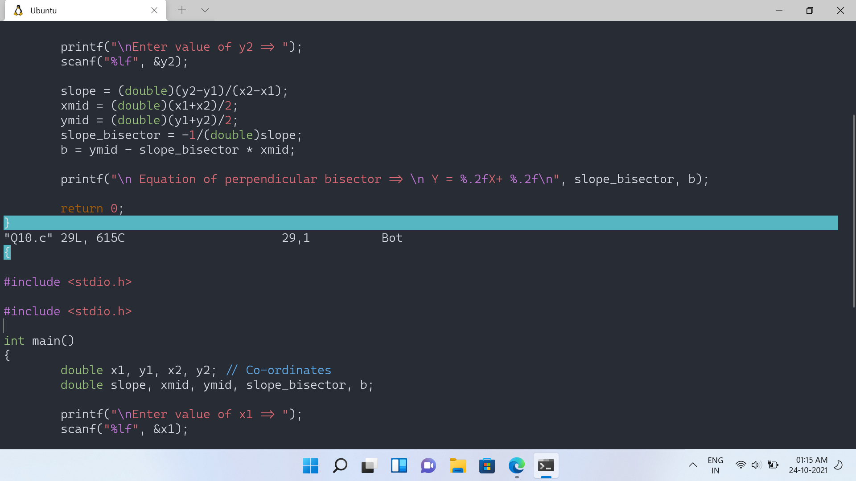Open the Widgets panel

click(399, 466)
